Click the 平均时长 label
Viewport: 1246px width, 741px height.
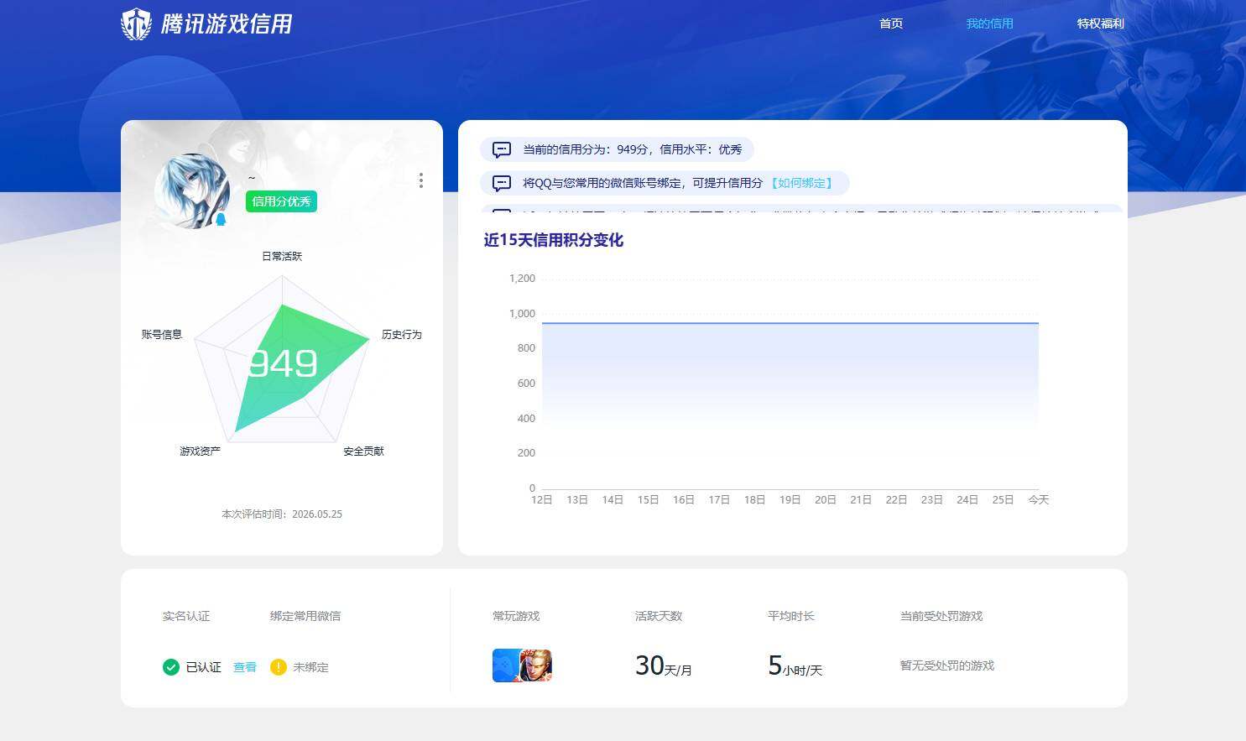click(x=791, y=616)
